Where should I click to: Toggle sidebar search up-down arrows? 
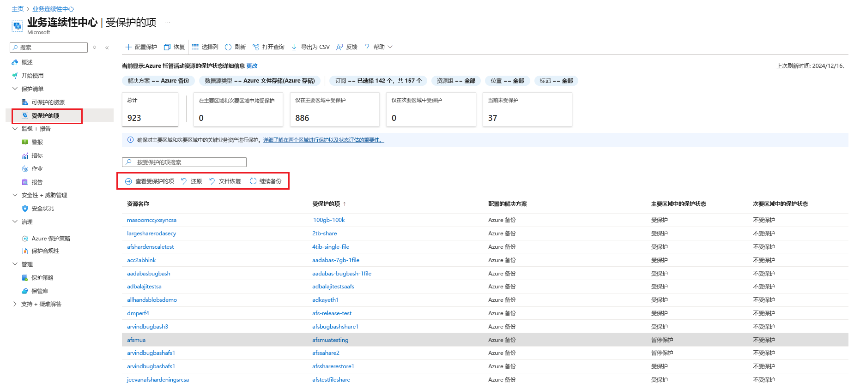click(x=94, y=48)
